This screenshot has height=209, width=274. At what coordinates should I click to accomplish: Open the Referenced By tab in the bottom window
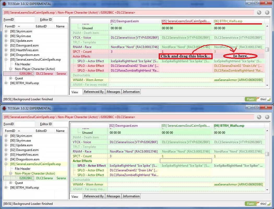pos(94,196)
